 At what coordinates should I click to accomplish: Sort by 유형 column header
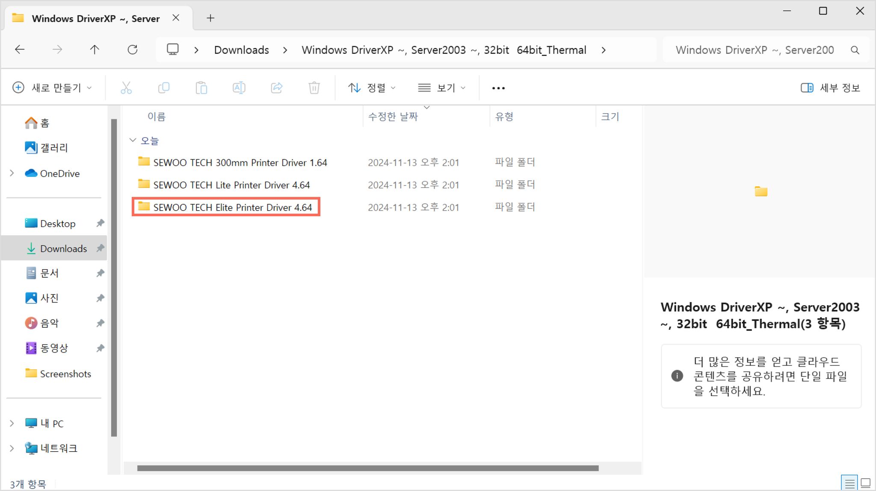[x=504, y=117]
